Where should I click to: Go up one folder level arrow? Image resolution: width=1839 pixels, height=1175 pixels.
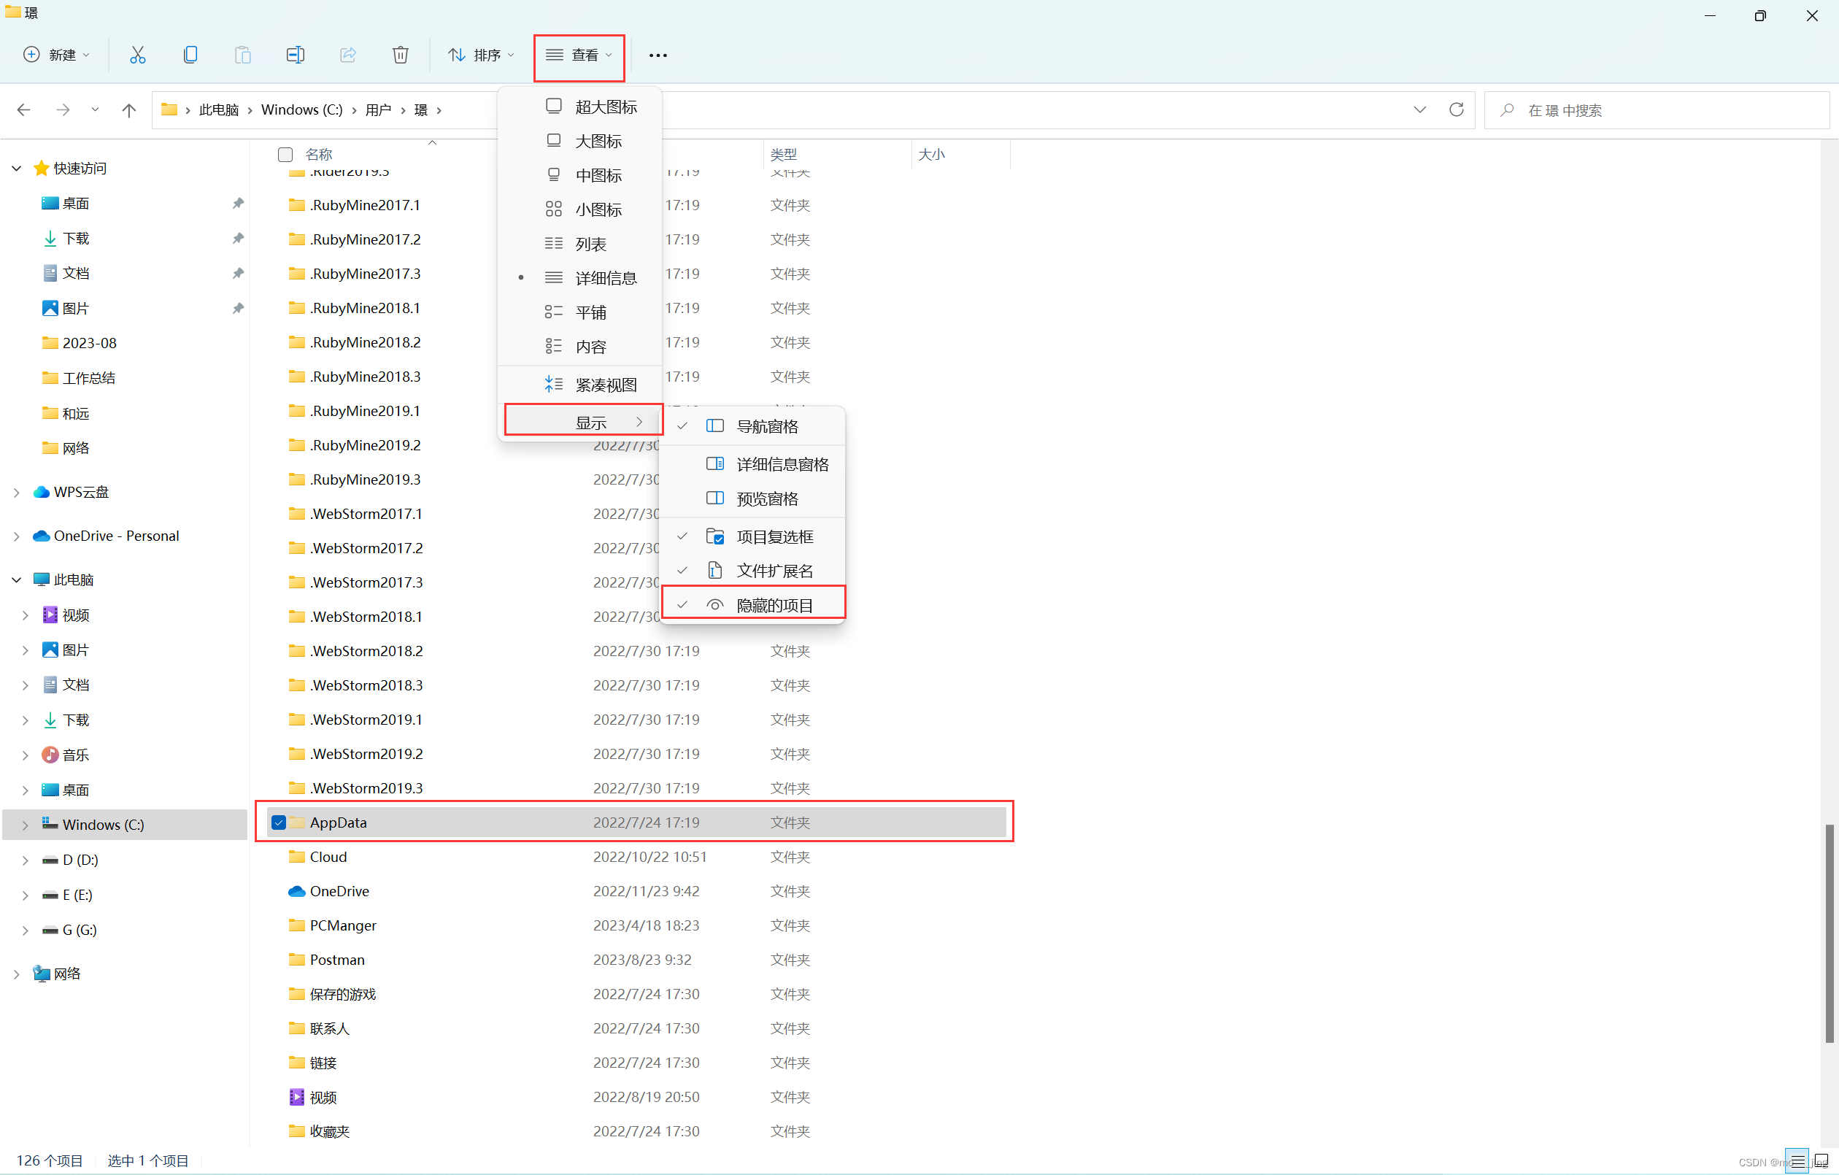(129, 110)
